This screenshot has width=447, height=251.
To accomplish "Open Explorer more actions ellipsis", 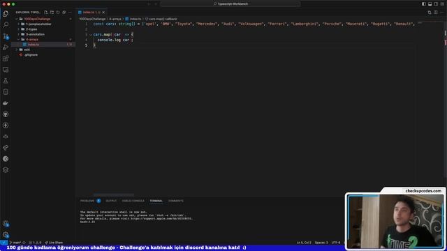I will [70, 13].
